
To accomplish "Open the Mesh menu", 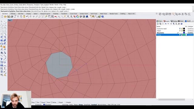I will coord(24,5).
